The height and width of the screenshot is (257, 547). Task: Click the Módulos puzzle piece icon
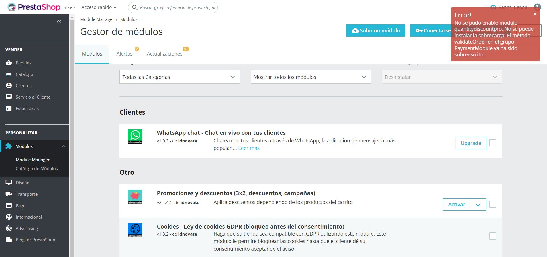[9, 146]
